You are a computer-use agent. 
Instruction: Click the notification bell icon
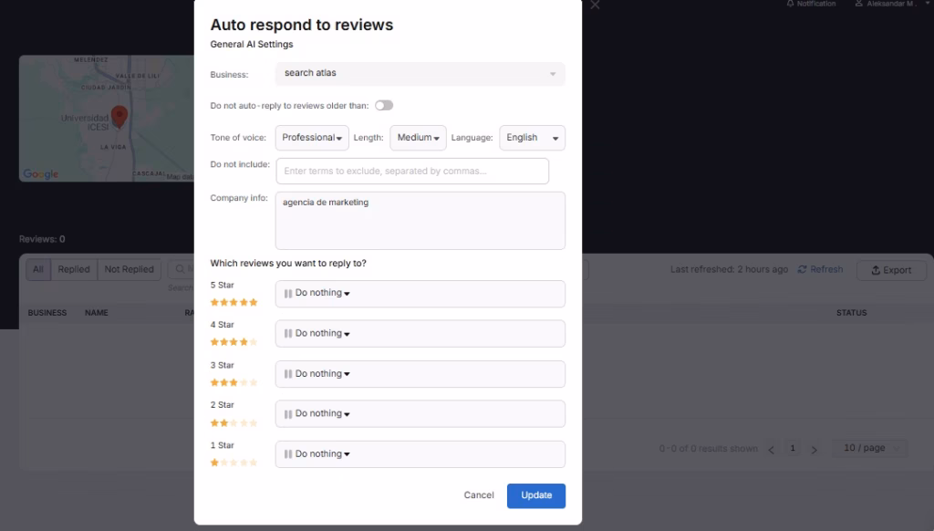[790, 5]
